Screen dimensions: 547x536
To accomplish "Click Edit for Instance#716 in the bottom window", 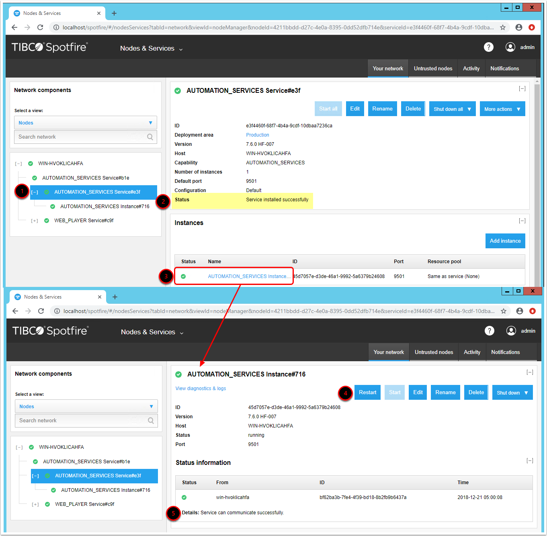I will (418, 393).
